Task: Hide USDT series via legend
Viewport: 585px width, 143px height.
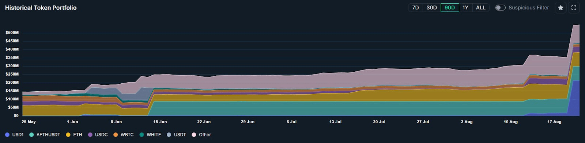Action: tap(176, 135)
